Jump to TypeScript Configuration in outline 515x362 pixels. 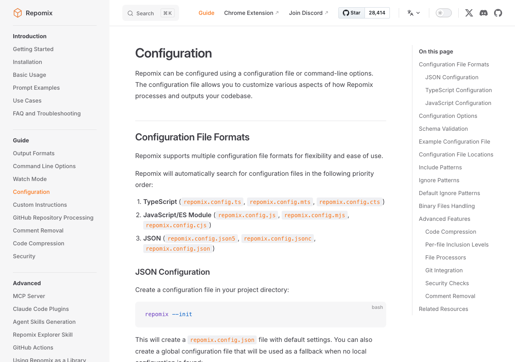(459, 90)
